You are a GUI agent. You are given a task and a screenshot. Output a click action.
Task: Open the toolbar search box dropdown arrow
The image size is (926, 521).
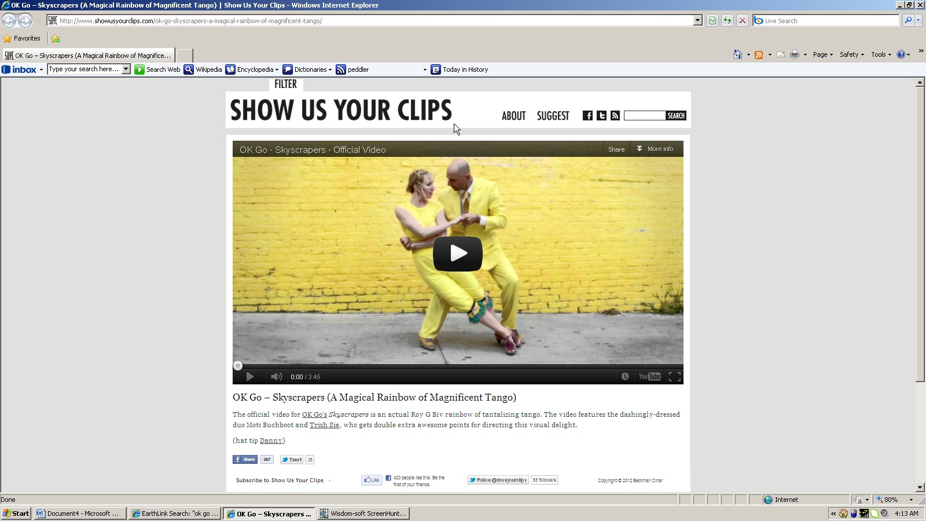126,69
